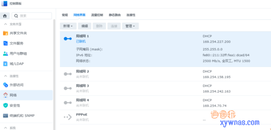
Task: Open the 终端机和 SNMP terminal icon
Action: click(5, 116)
